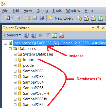106x108 pixels.
Task: Click the Save floppy disk icon
Action: [35, 18]
